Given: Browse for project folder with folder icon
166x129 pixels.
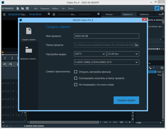Looking at the screenshot, I should click(137, 45).
